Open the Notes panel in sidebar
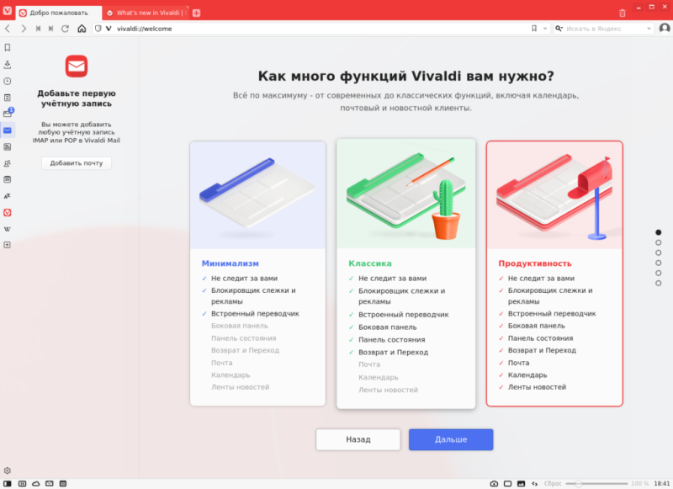Image resolution: width=673 pixels, height=489 pixels. (x=8, y=98)
